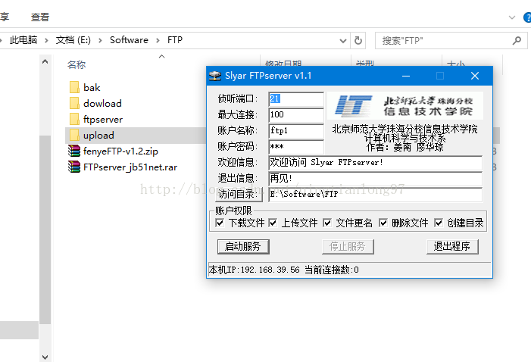Click the FTPserver_jb51net.rar archive icon
The height and width of the screenshot is (362, 531).
[74, 167]
